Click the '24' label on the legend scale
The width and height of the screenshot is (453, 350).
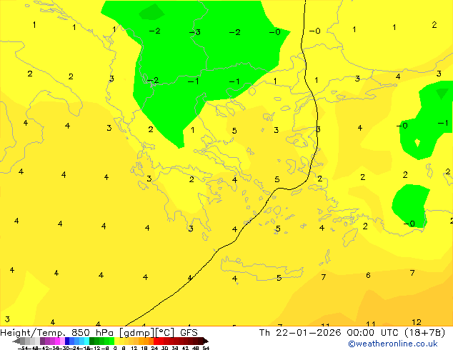tap(154, 348)
